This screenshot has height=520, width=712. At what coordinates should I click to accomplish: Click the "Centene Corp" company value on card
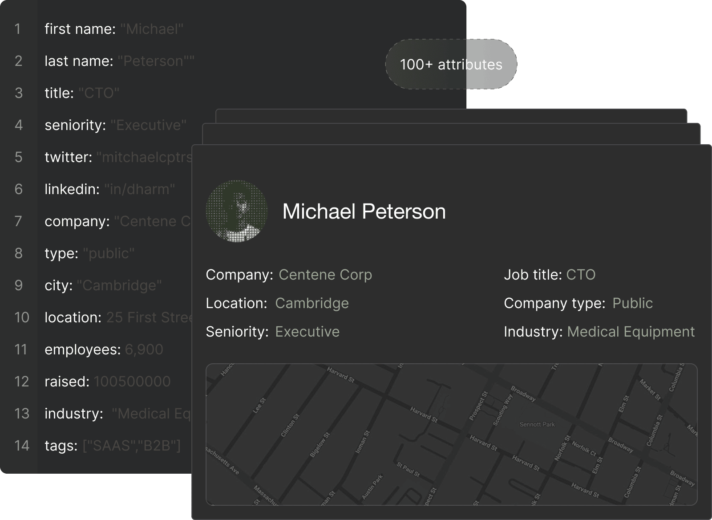tap(325, 275)
